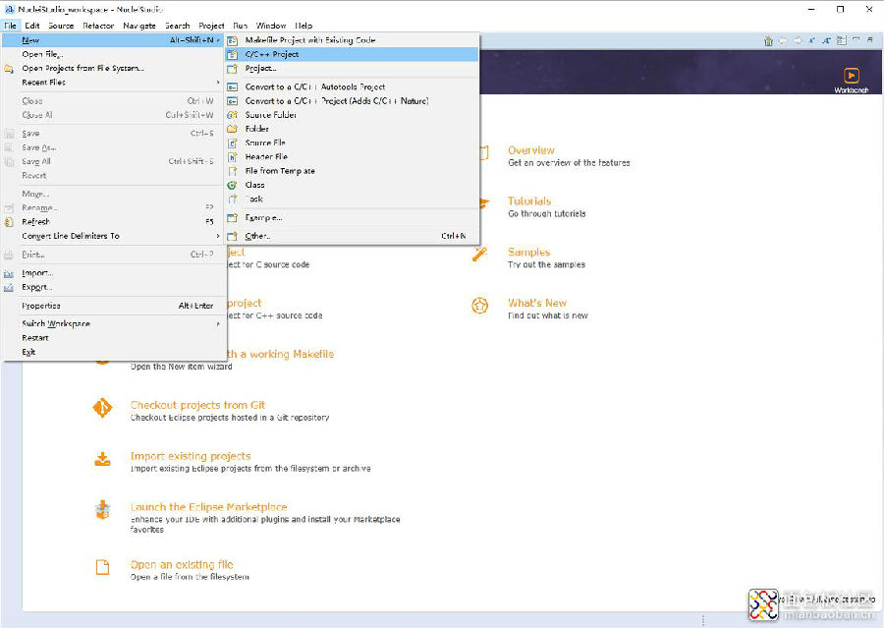Click the Source Folder icon in New submenu
Viewport: 884px width, 628px height.
[232, 115]
